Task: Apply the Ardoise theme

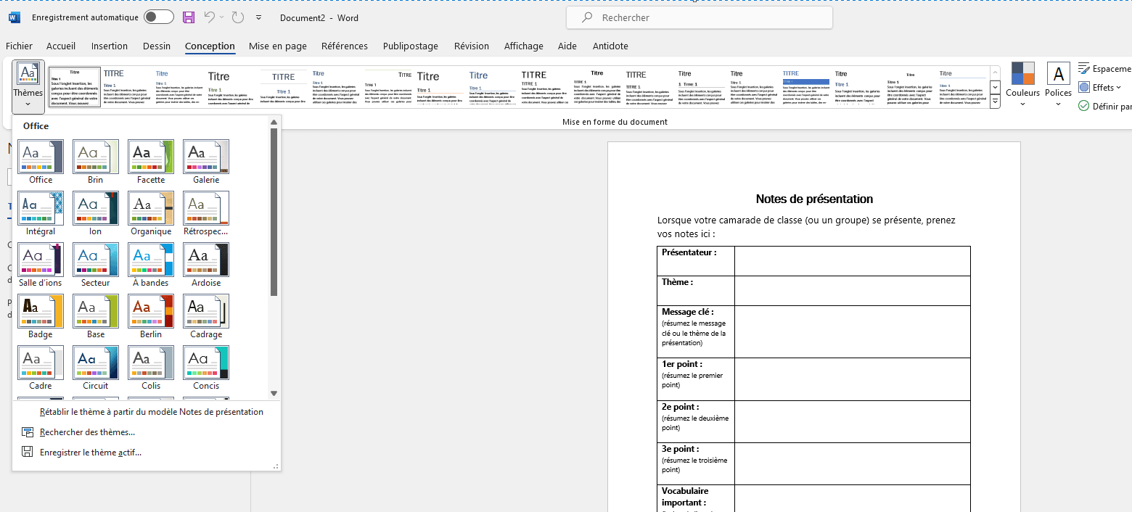Action: 206,260
